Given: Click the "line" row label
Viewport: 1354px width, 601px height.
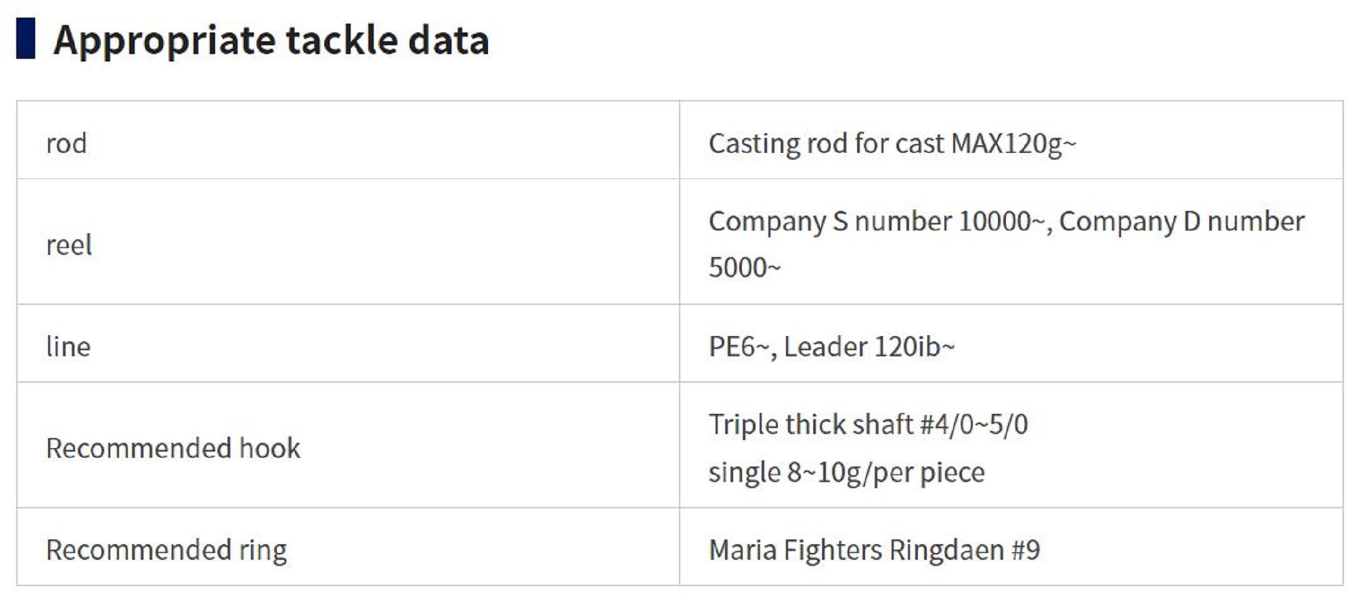Looking at the screenshot, I should 68,347.
